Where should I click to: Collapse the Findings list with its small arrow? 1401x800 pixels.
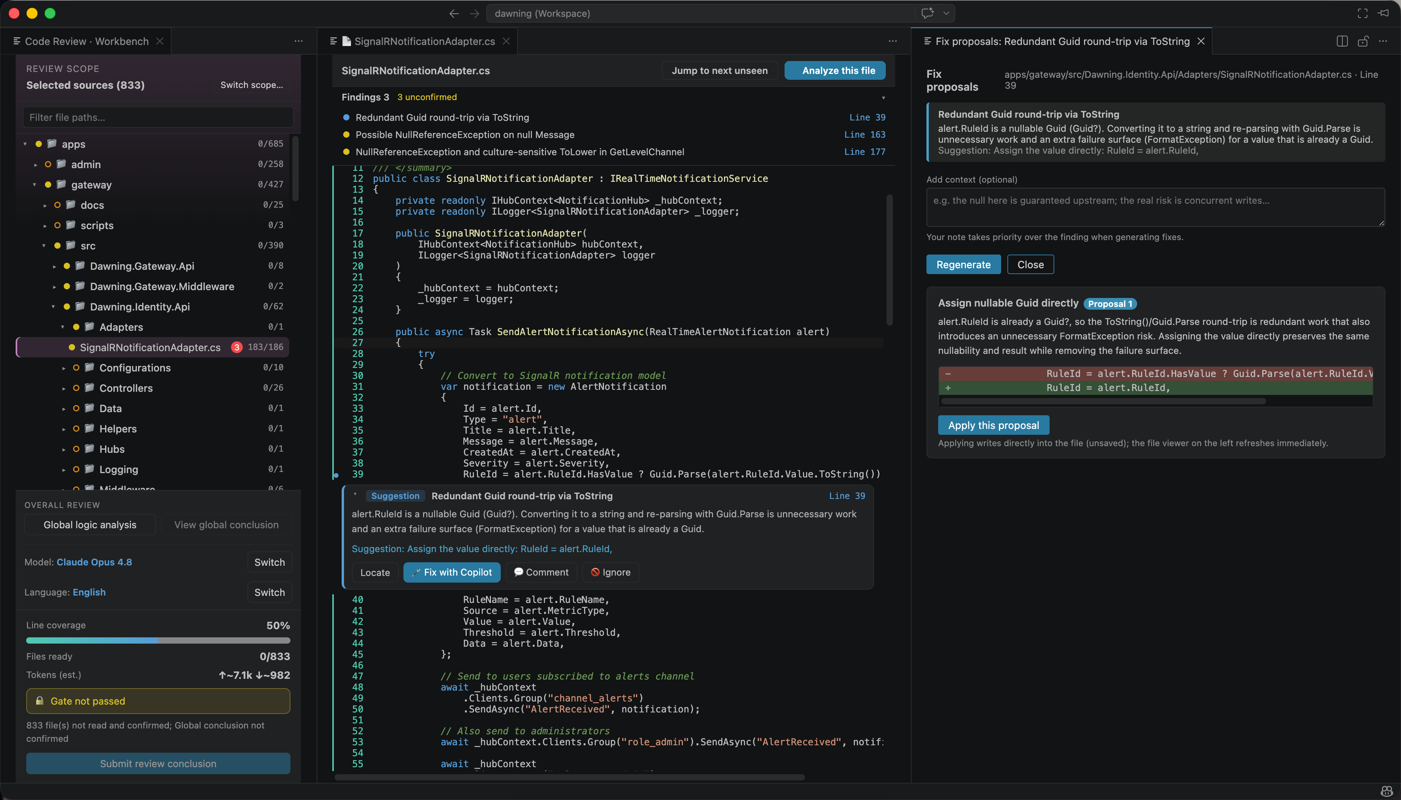883,98
